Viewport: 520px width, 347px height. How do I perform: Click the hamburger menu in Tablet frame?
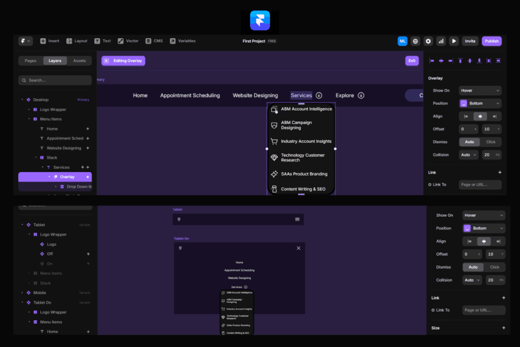(297, 219)
